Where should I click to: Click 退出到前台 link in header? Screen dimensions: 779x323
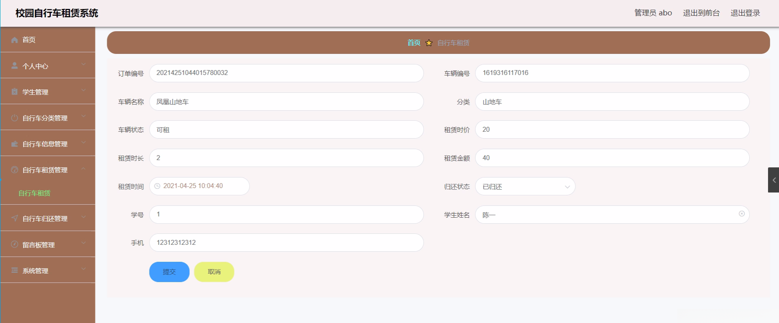pos(701,13)
